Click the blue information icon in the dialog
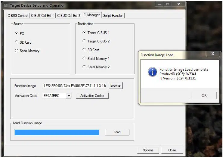Viewport: 223px width, 158px height. tap(152, 72)
